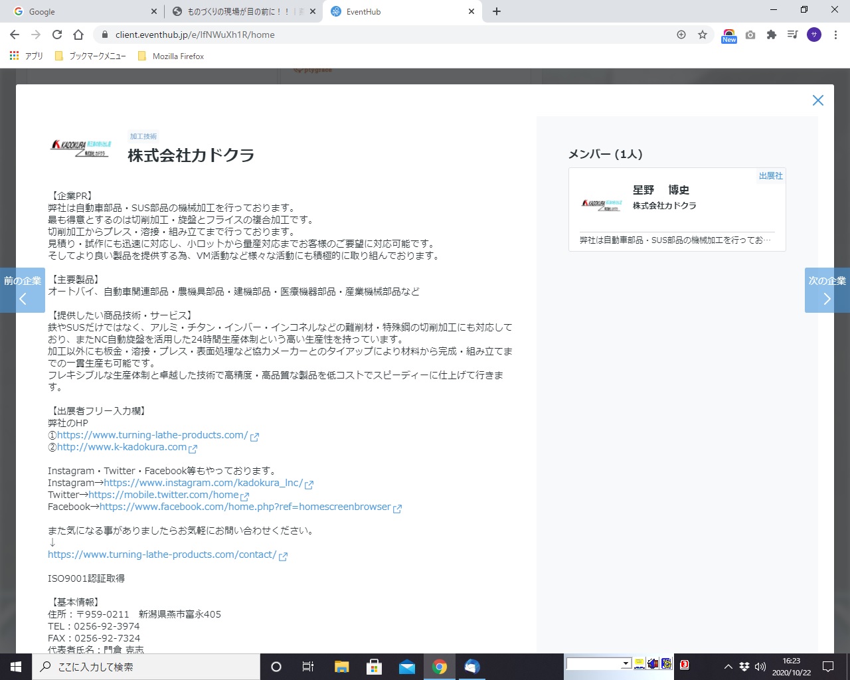
Task: Close the company detail dialog with X
Action: pos(818,100)
